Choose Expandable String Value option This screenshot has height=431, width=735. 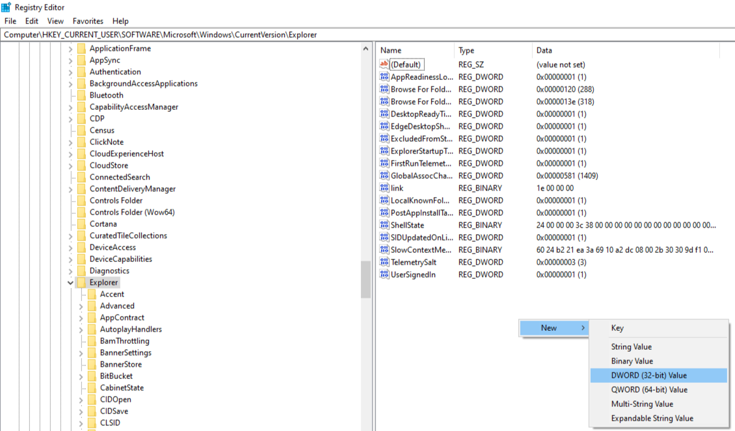[659, 419]
